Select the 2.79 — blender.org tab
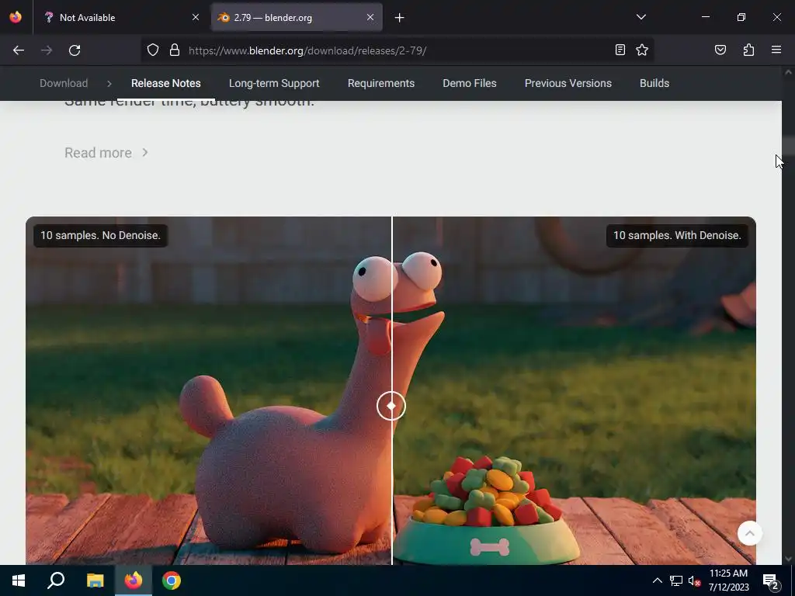This screenshot has width=795, height=596. tap(297, 17)
